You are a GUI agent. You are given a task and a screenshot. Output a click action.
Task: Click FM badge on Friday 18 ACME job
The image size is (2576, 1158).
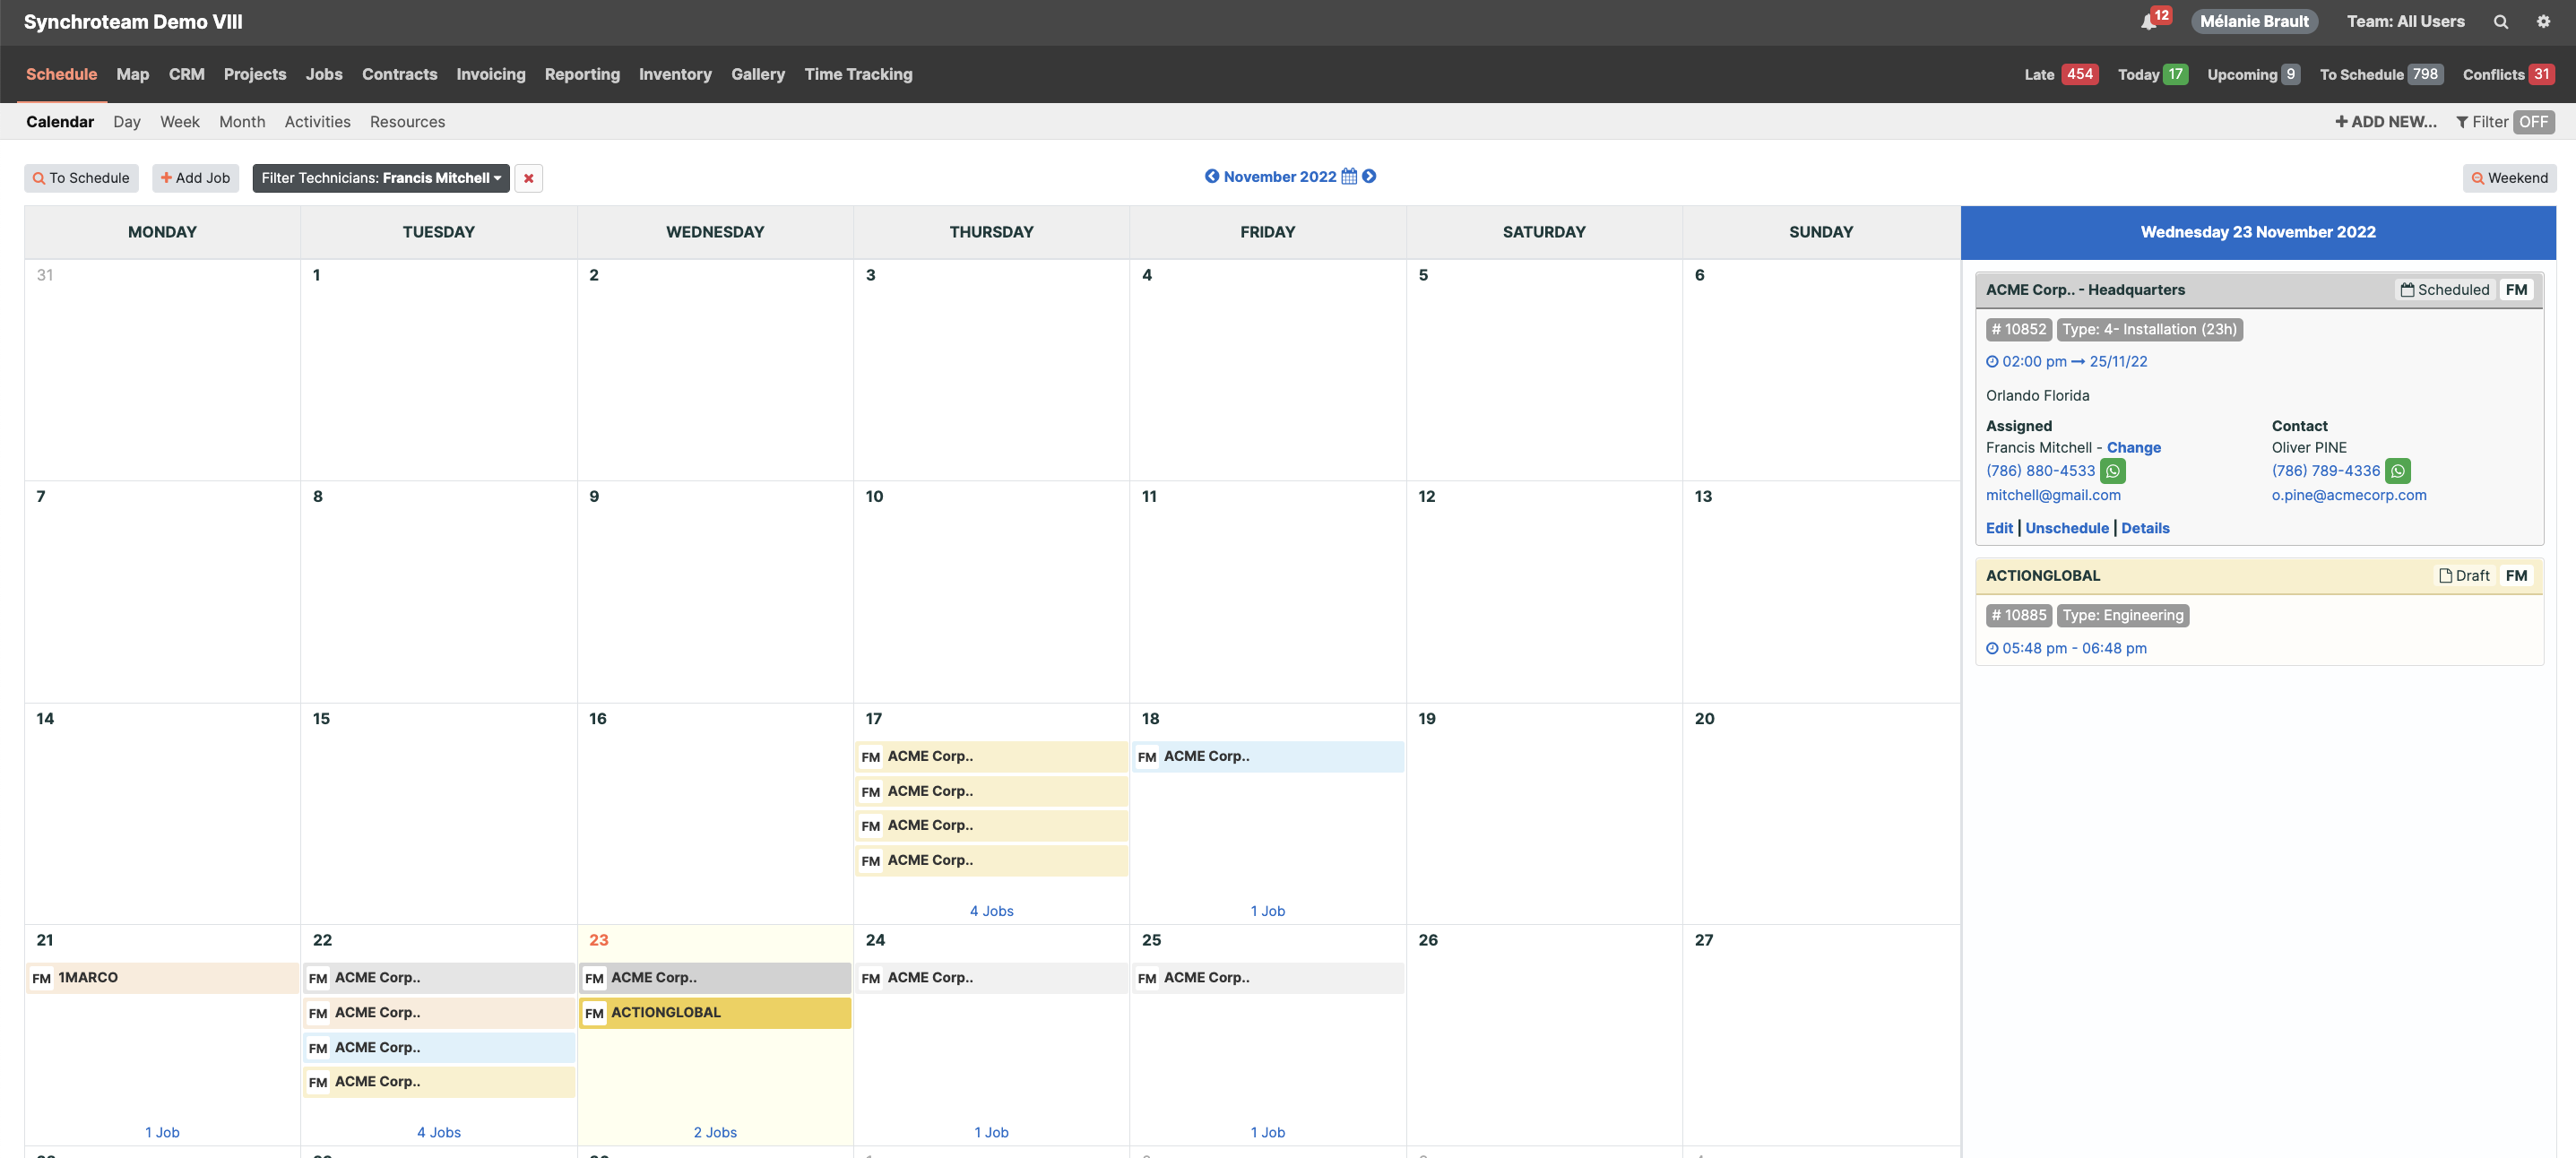pyautogui.click(x=1147, y=757)
